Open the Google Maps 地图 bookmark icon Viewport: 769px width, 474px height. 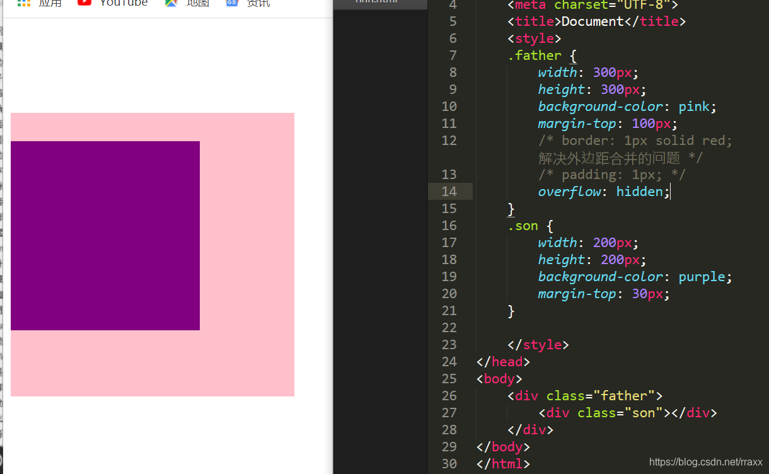point(171,3)
